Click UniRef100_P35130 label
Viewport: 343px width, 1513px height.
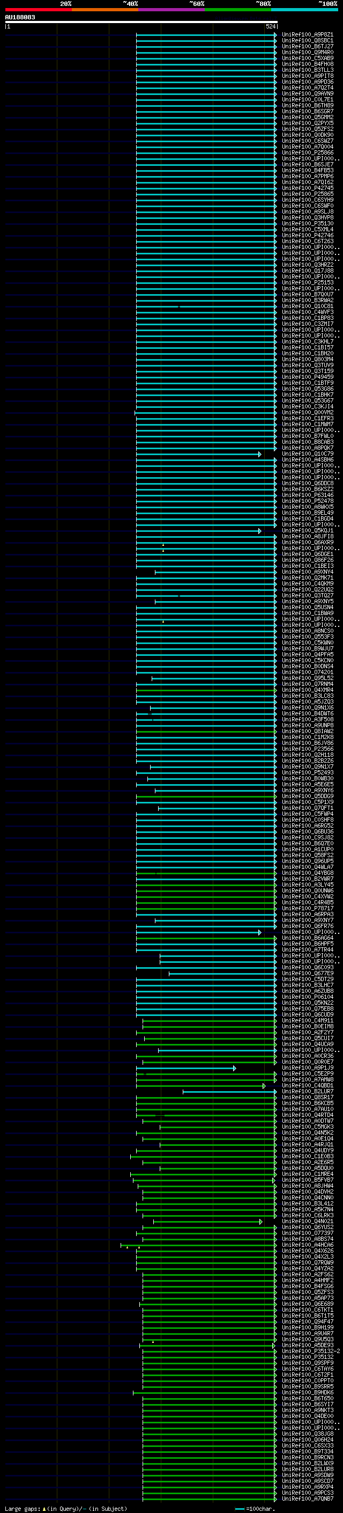pyautogui.click(x=307, y=223)
